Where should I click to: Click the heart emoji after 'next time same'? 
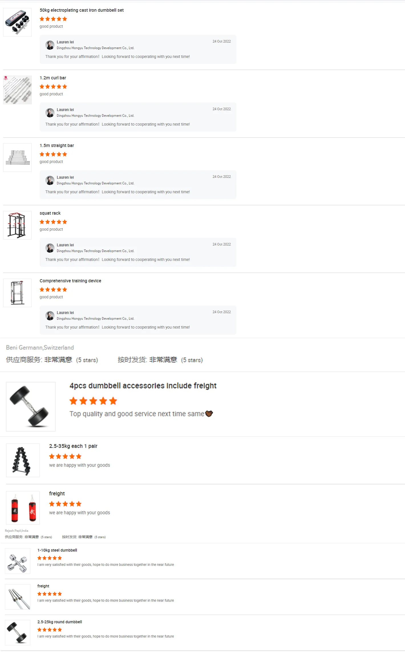click(x=209, y=414)
